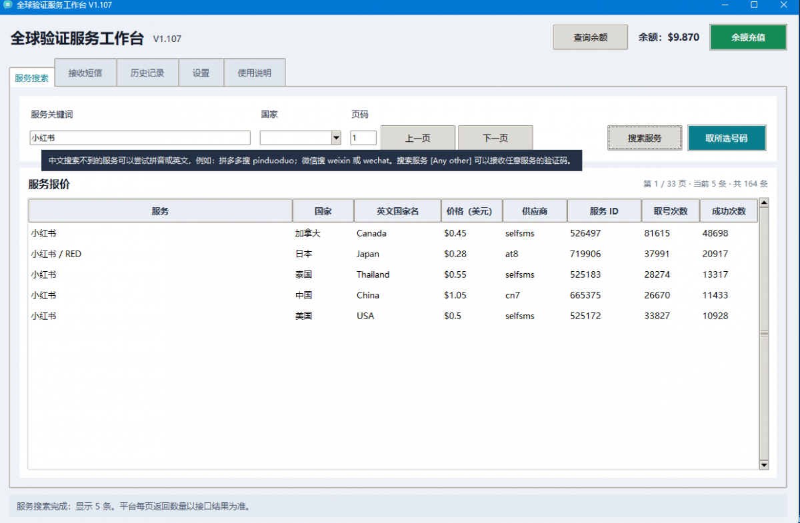This screenshot has height=523, width=800.
Task: Click the 搜索服务 button
Action: pyautogui.click(x=645, y=138)
